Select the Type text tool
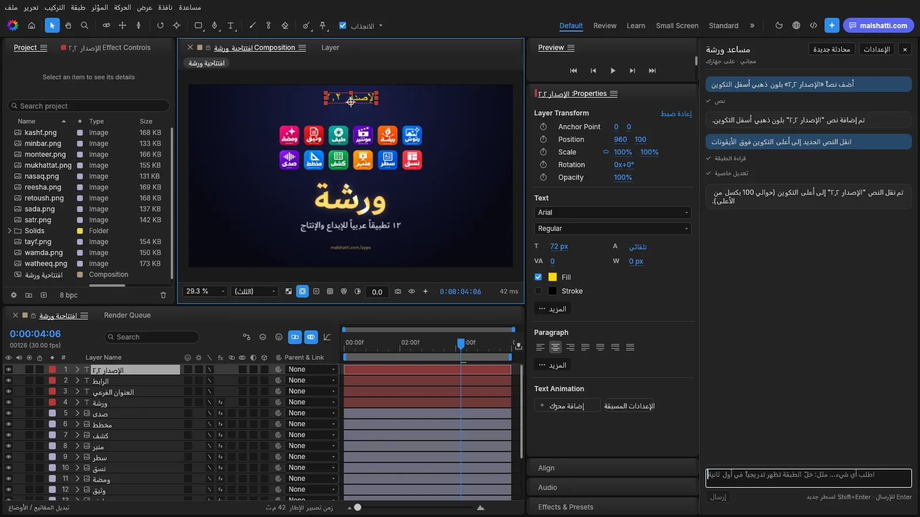Image resolution: width=920 pixels, height=517 pixels. click(x=231, y=25)
